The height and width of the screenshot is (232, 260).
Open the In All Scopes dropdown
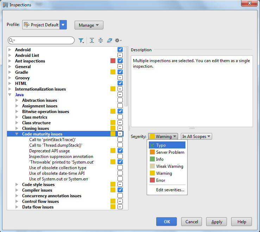click(x=196, y=137)
